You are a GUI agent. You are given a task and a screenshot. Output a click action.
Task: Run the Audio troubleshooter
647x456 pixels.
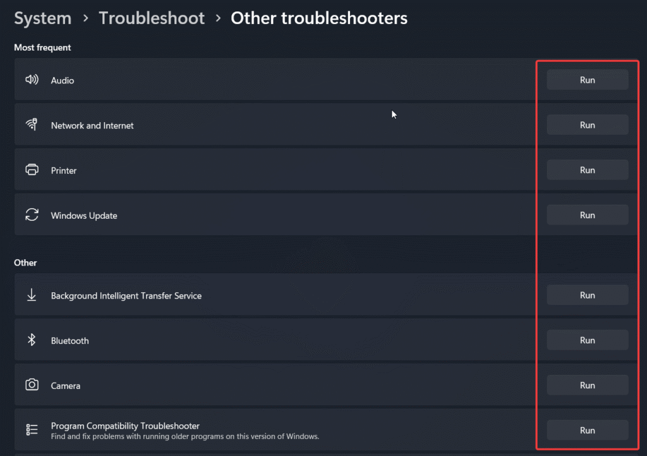click(587, 80)
